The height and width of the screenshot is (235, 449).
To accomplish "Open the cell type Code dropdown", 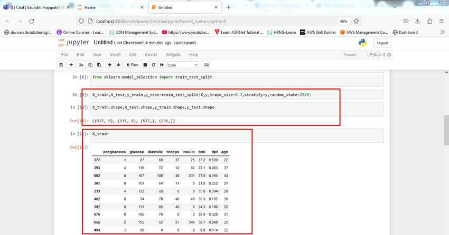I will click(183, 65).
